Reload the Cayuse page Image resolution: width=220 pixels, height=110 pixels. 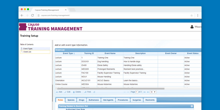32,15
